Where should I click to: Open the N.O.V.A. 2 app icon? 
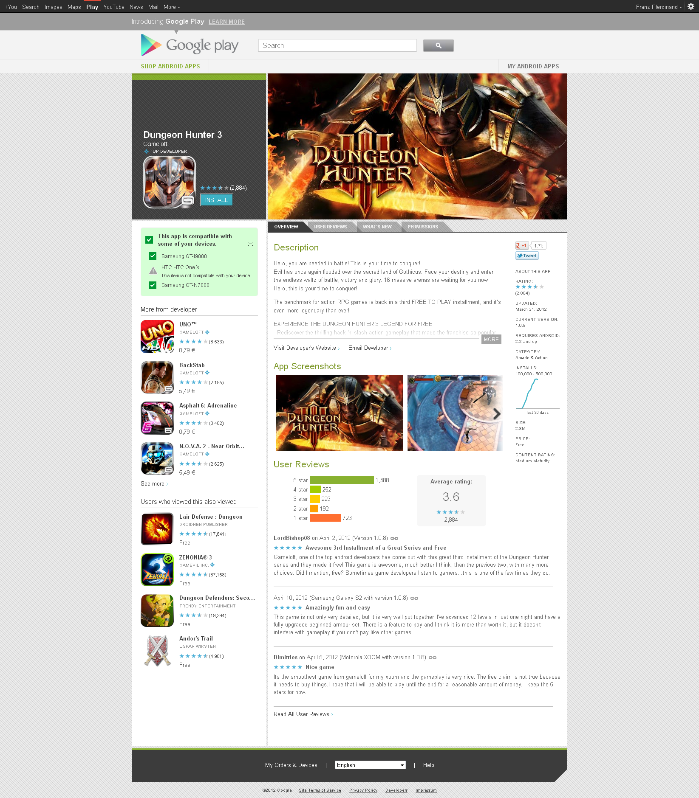(157, 459)
